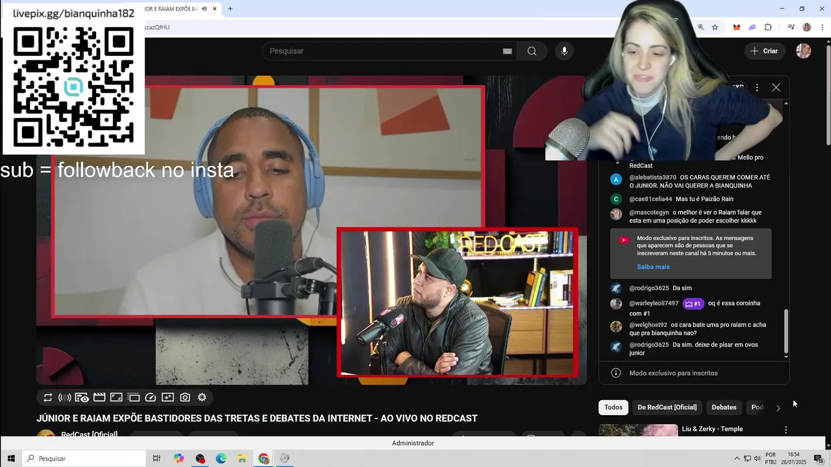This screenshot has width=831, height=467.
Task: Open three-dot menu for Liu & Zerky video
Action: [x=786, y=430]
